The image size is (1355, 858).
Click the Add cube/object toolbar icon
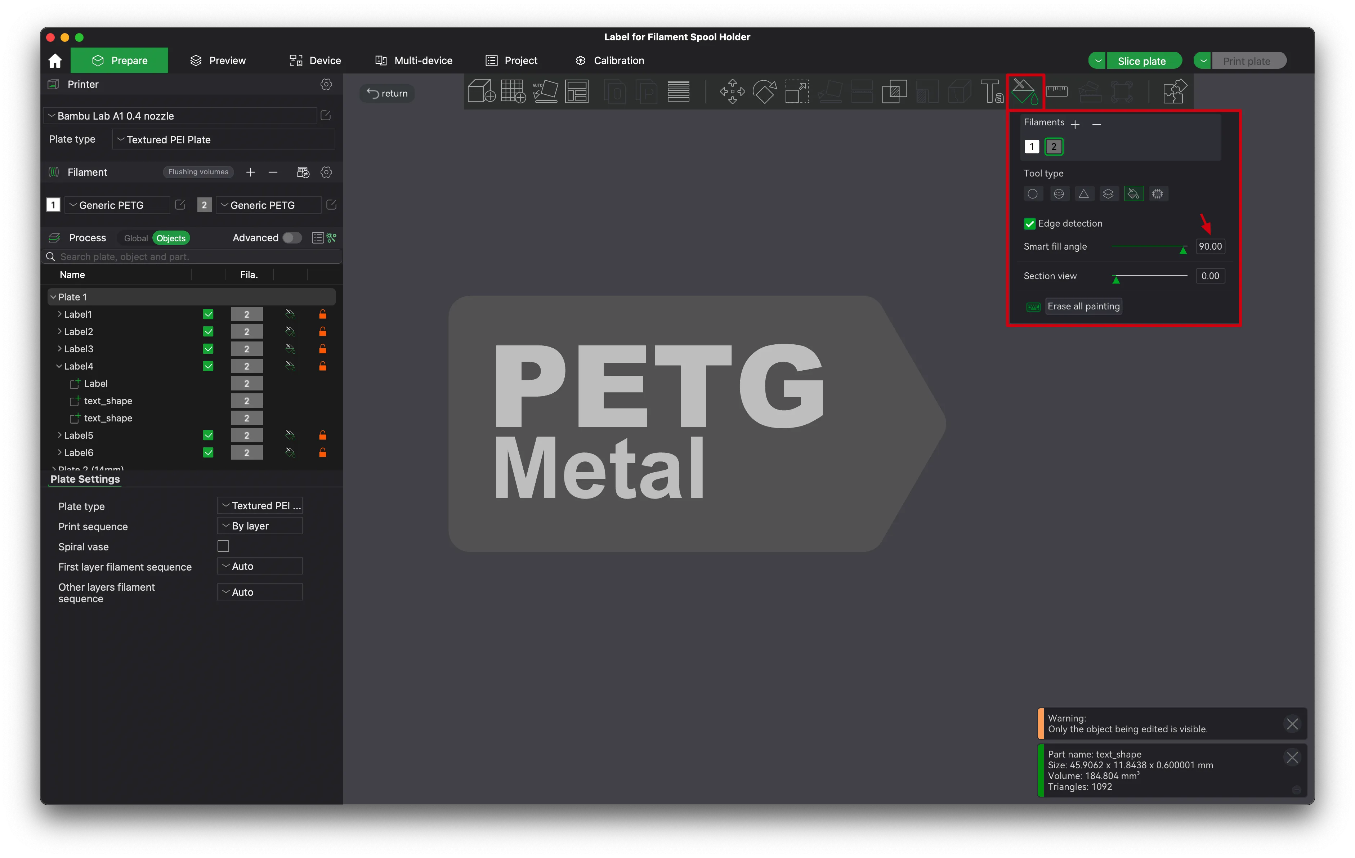pyautogui.click(x=481, y=91)
